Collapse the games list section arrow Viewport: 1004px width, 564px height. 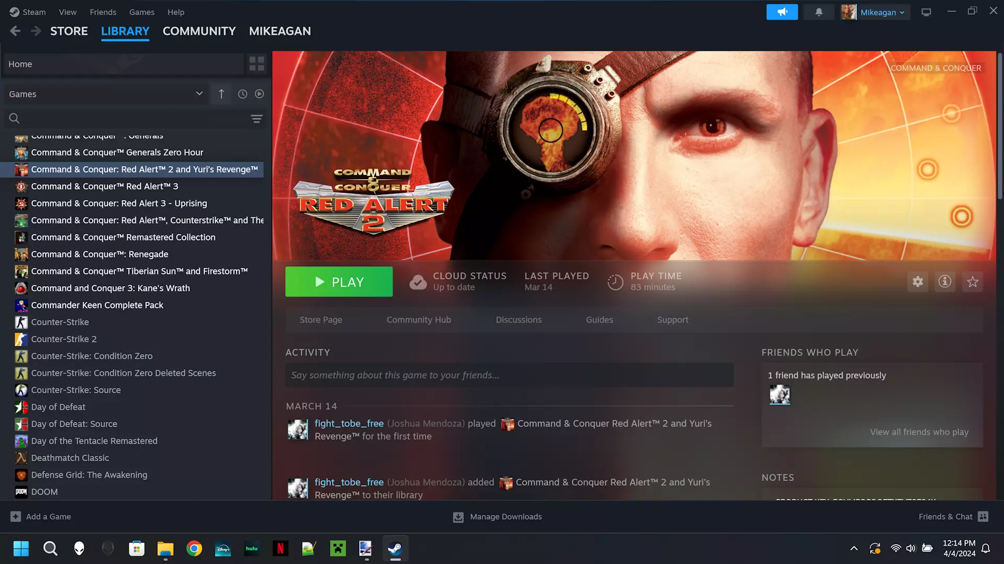point(221,94)
